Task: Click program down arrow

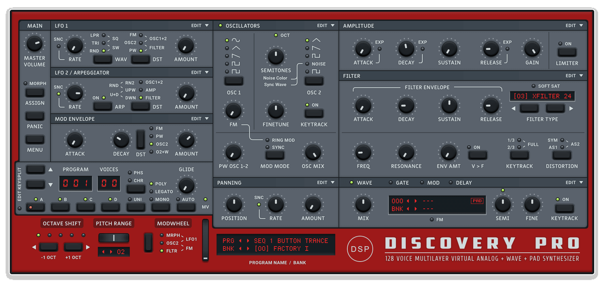Action: click(x=51, y=185)
